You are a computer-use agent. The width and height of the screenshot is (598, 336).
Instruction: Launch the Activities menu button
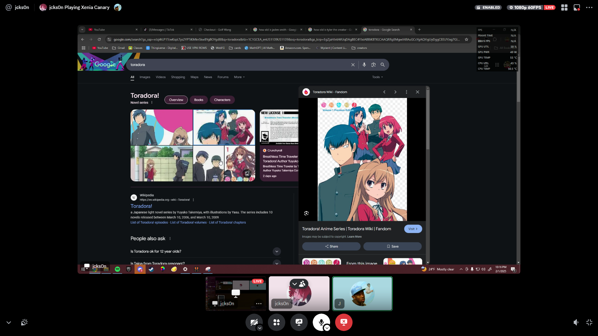277,322
